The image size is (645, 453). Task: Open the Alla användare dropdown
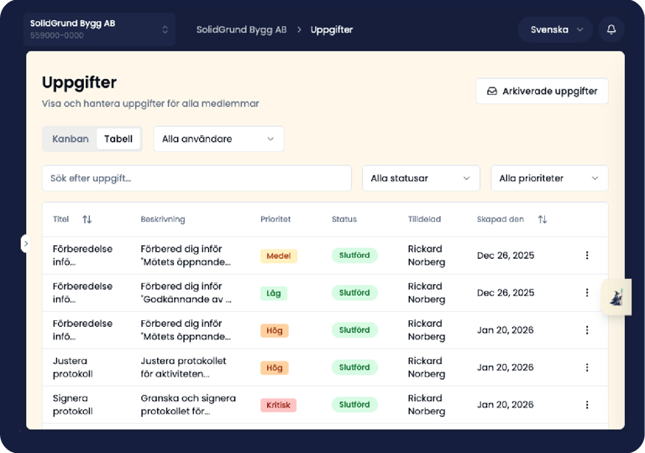click(219, 139)
